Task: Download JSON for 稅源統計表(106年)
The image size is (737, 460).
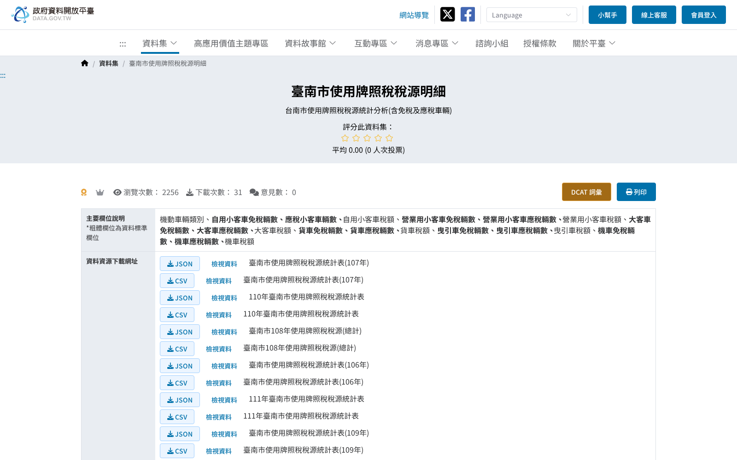Action: (180, 366)
